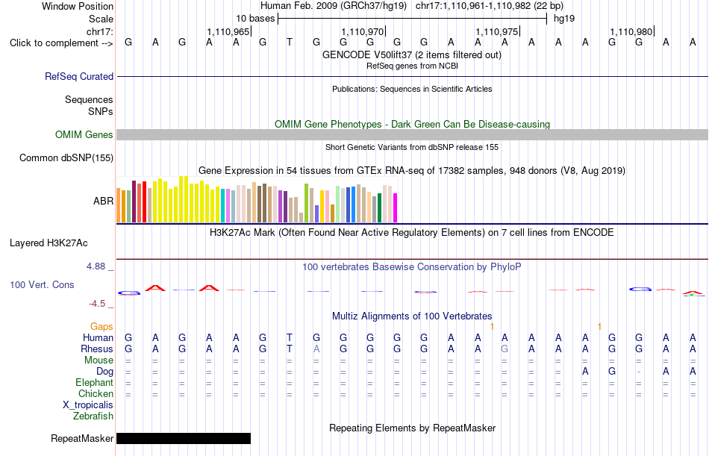Click the 'G' base in the Dog row
Screen dimensions: 709x456
coord(612,372)
